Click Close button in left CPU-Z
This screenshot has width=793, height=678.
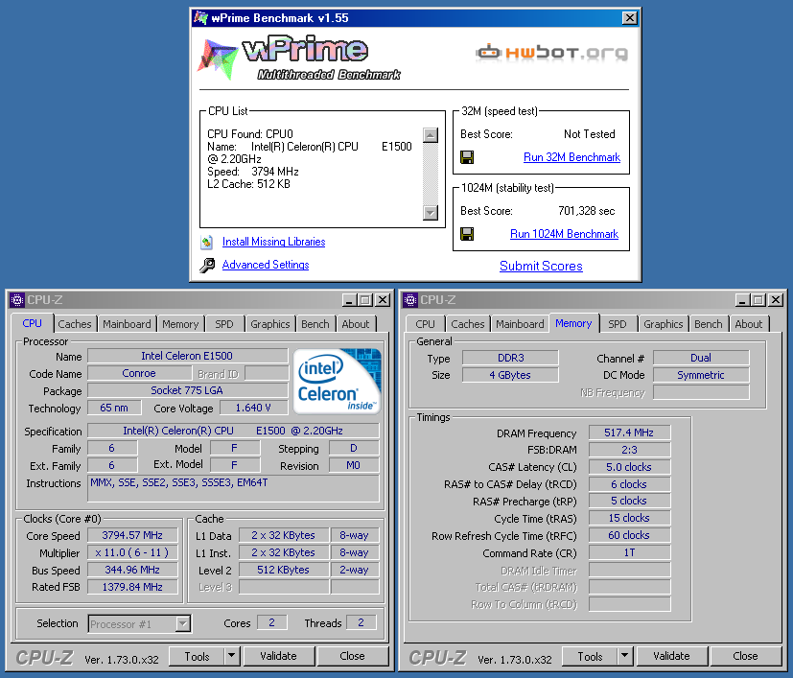[x=352, y=656]
